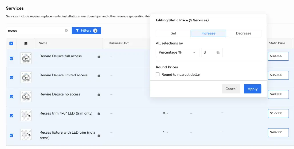Uncheck Recess fixture with LED trim row
This screenshot has height=149, width=294.
[11, 135]
